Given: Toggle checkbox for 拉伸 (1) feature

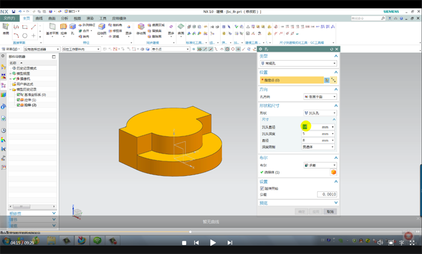Looking at the screenshot, I should click(x=19, y=100).
